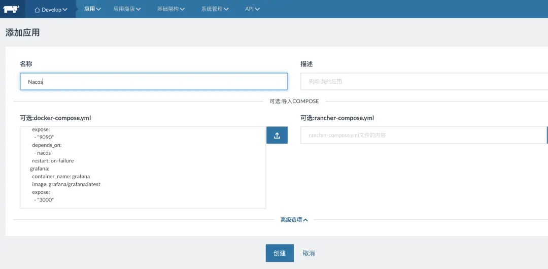Click the 可选:rancher-compose.yml label
Image resolution: width=548 pixels, height=269 pixels.
click(x=337, y=118)
